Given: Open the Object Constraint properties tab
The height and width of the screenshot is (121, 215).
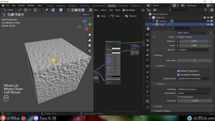Looking at the screenshot, I should (147, 91).
